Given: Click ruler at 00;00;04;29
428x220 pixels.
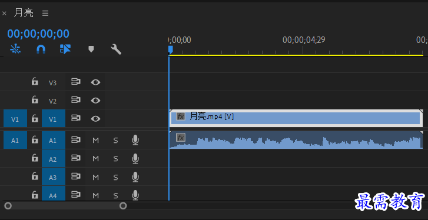Looking at the screenshot, I should [304, 40].
